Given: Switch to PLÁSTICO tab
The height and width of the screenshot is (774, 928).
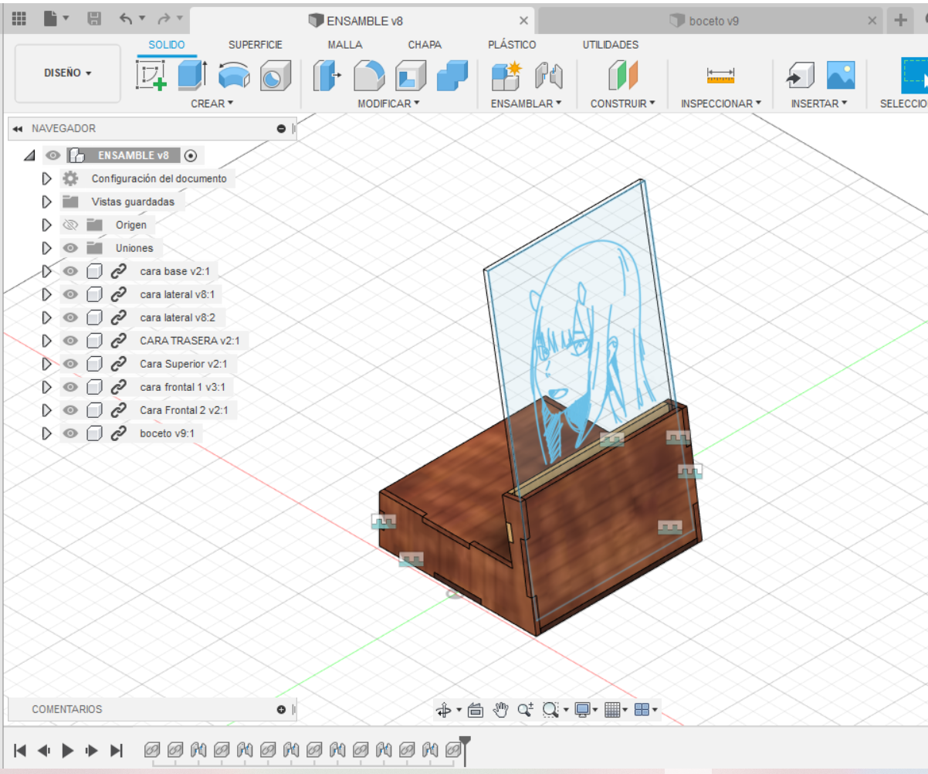Looking at the screenshot, I should 512,45.
